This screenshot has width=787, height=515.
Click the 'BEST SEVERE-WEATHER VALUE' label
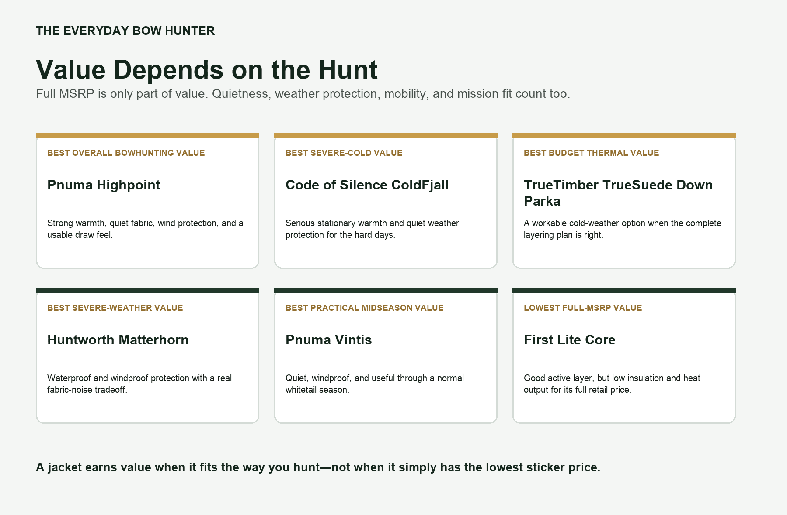point(115,308)
